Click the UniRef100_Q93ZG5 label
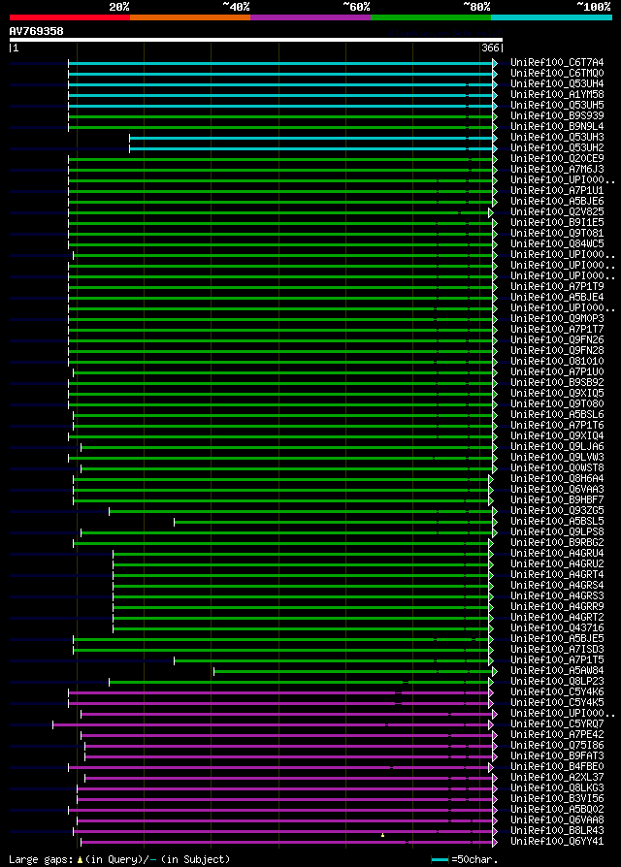Screen dimensions: 621x867 pos(557,511)
